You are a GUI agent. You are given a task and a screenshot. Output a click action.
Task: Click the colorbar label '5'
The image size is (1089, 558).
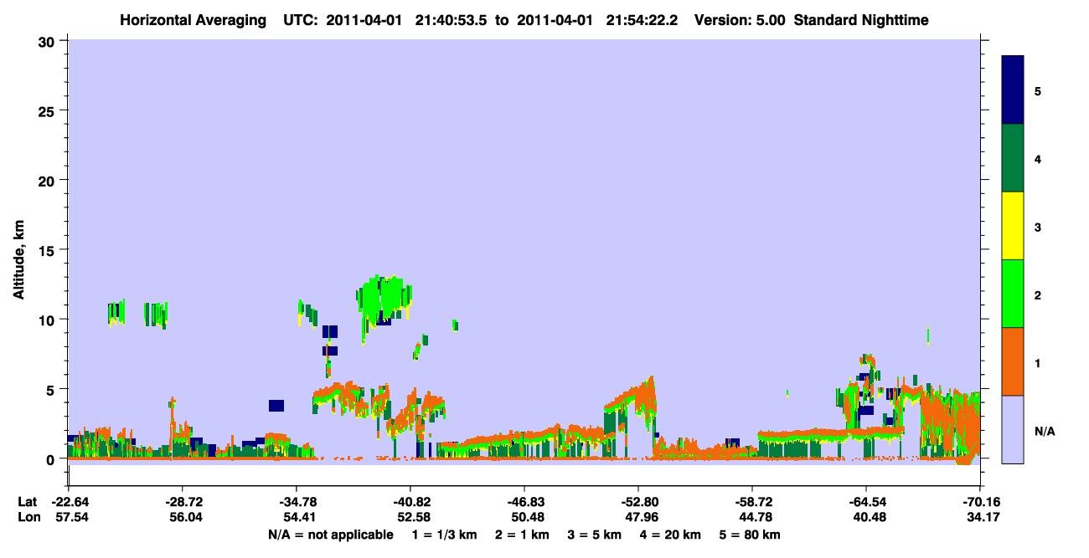coord(1037,90)
